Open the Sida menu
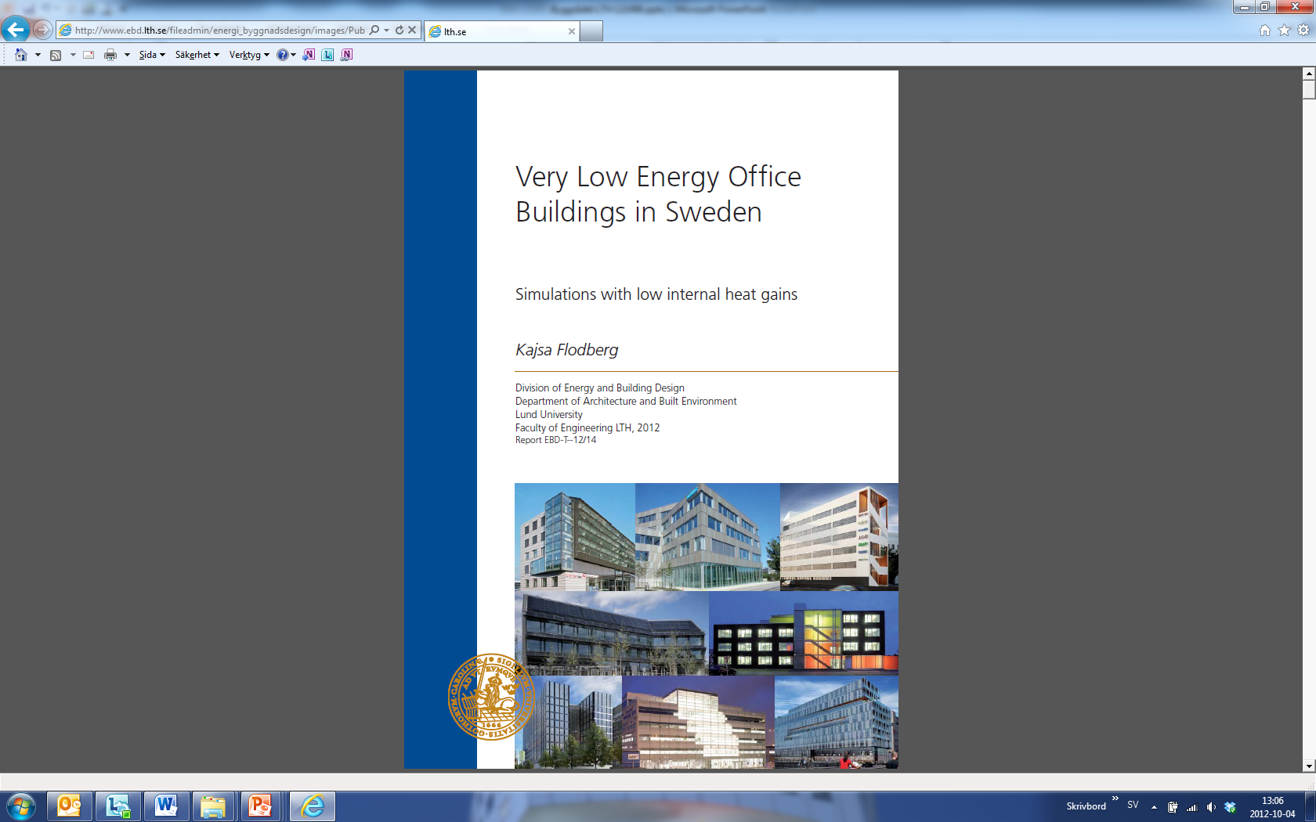The image size is (1316, 822). [x=152, y=55]
